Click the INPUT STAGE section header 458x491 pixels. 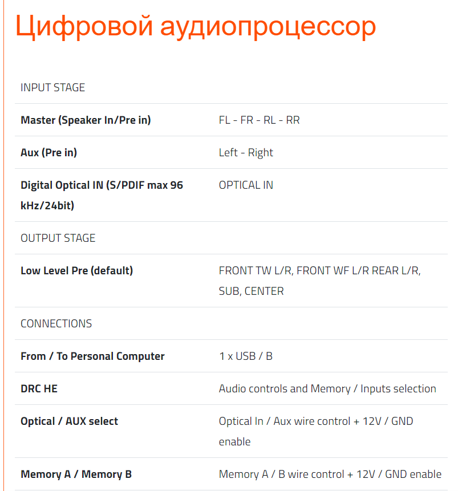(52, 87)
